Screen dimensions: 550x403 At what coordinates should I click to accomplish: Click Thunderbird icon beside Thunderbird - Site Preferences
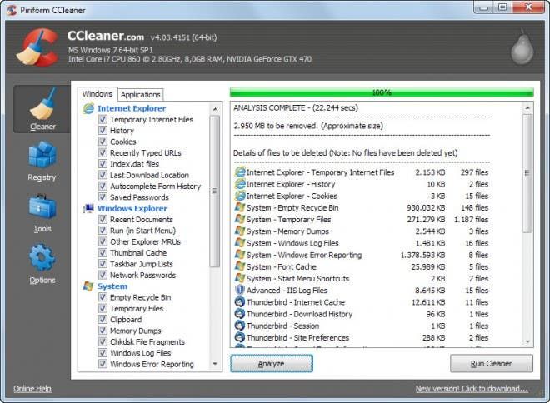click(240, 337)
